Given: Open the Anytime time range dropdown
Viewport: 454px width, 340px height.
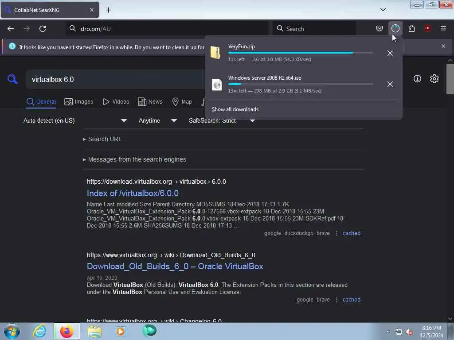Looking at the screenshot, I should click(157, 120).
